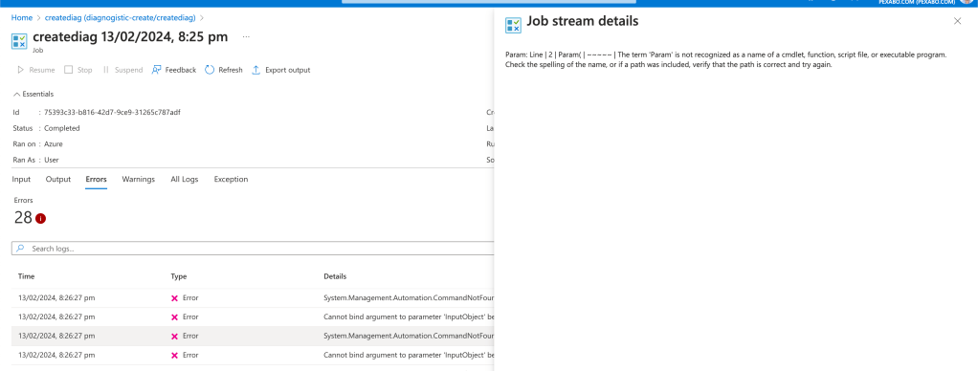Click the Suspend job button
The height and width of the screenshot is (371, 978).
coord(122,70)
